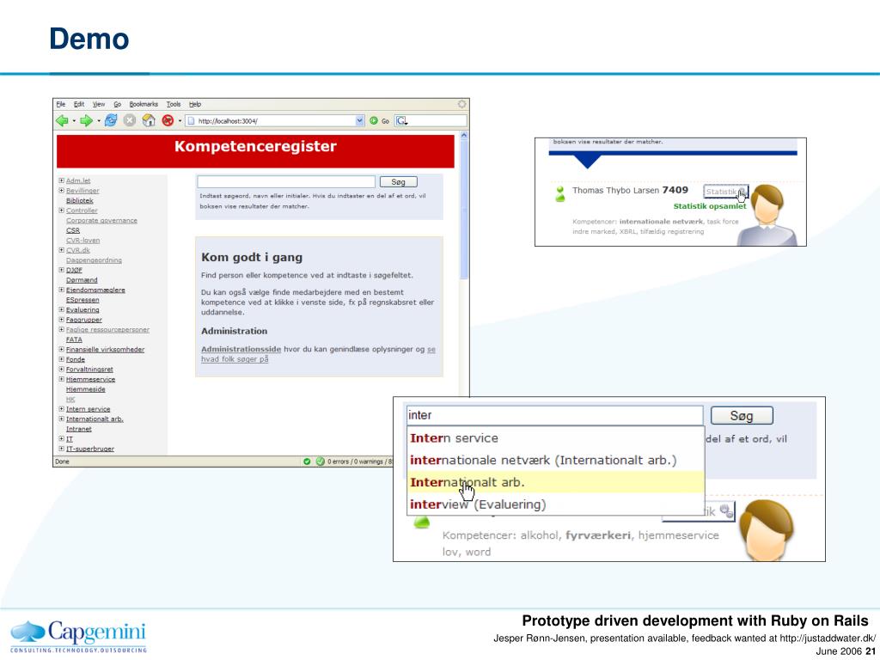Open the Administrationsside link
880x660 pixels.
point(241,349)
